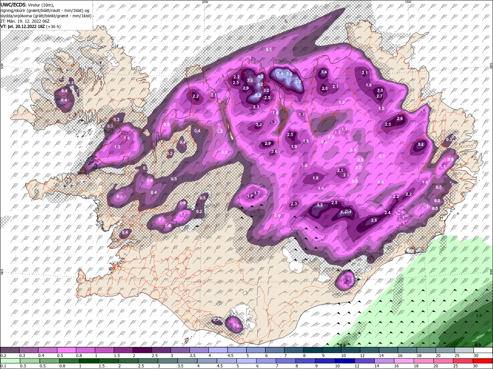The height and width of the screenshot is (369, 493).
Task: Pick the darkest purple swatch labeled 2 in top row
Action: (x=142, y=350)
